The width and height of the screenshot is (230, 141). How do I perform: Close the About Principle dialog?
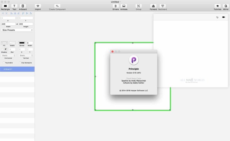point(112,52)
